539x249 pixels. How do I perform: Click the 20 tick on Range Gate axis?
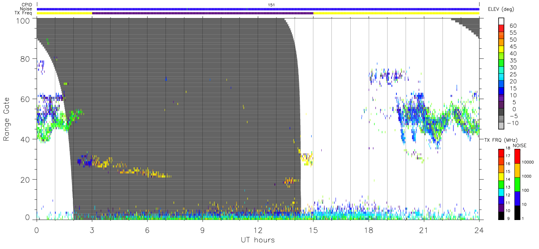pyautogui.click(x=26, y=180)
